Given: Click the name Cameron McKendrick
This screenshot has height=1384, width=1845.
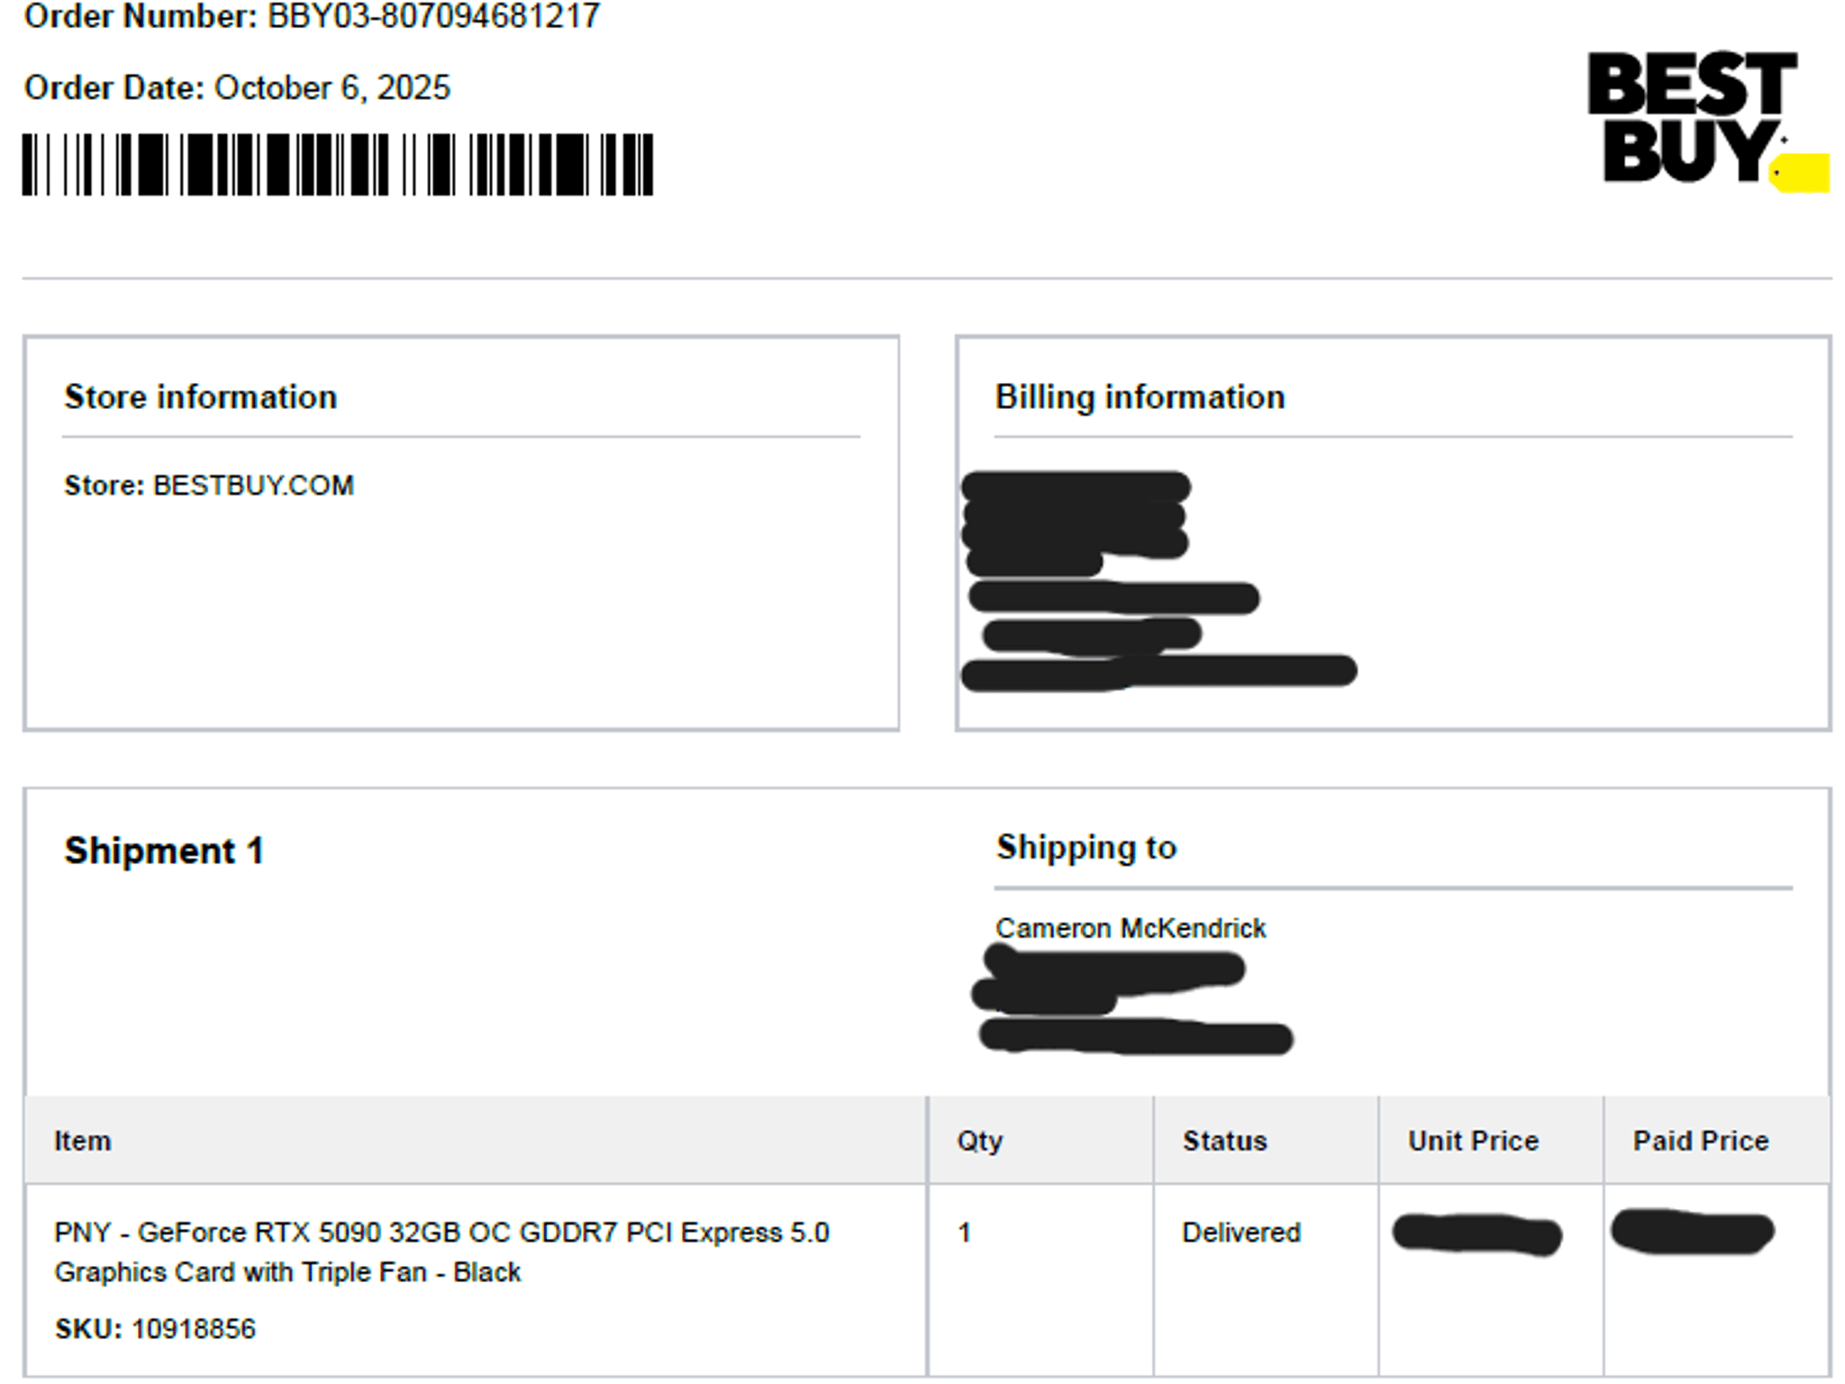Looking at the screenshot, I should pos(1131,927).
